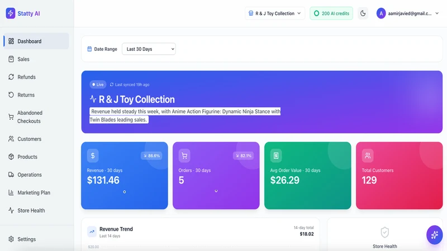This screenshot has height=251, width=447.
Task: Click the Refunds circular arrows icon
Action: tap(11, 77)
